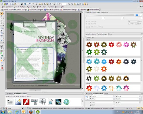Click the zoom percentage input field
This screenshot has height=114, width=143.
[x=62, y=4]
